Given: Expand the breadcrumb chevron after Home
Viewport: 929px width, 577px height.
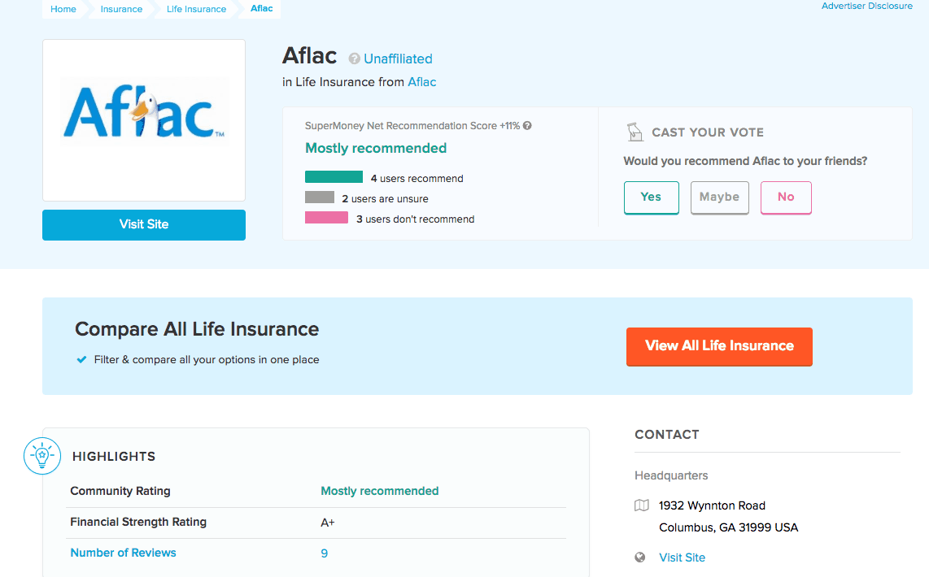Looking at the screenshot, I should 86,9.
